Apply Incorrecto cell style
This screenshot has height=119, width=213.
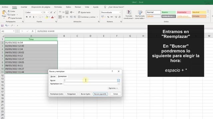[x=184, y=12]
